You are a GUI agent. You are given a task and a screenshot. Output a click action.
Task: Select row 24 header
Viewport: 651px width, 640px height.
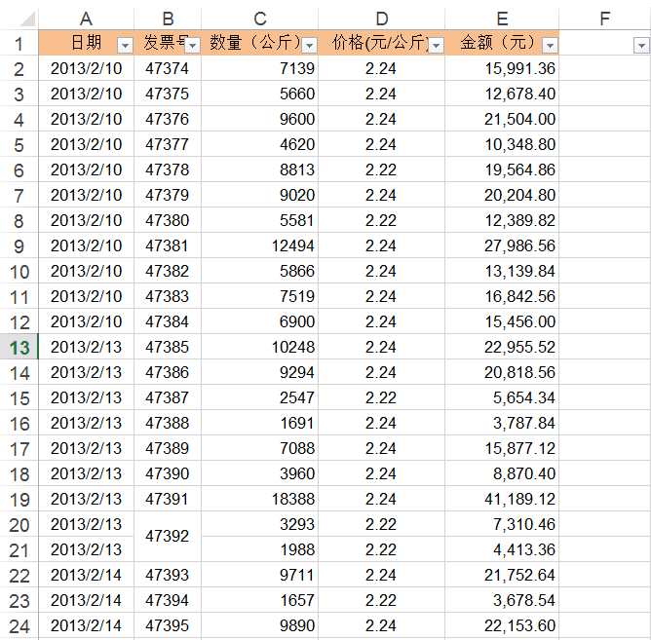(19, 625)
